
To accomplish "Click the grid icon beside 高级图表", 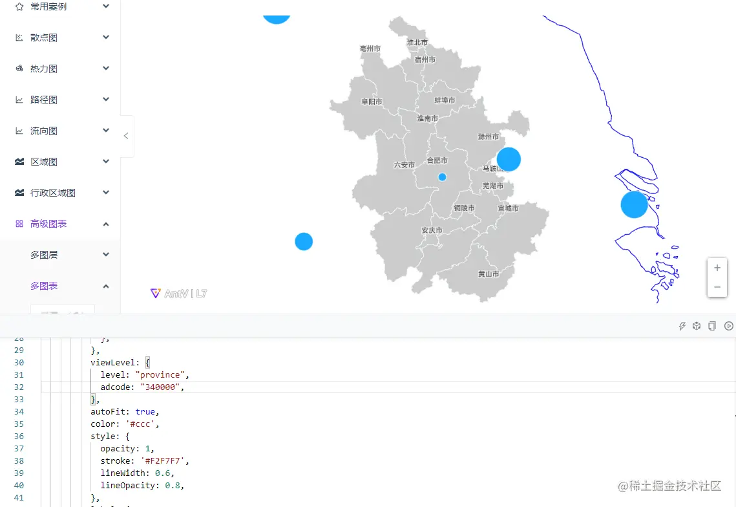I will (x=19, y=224).
